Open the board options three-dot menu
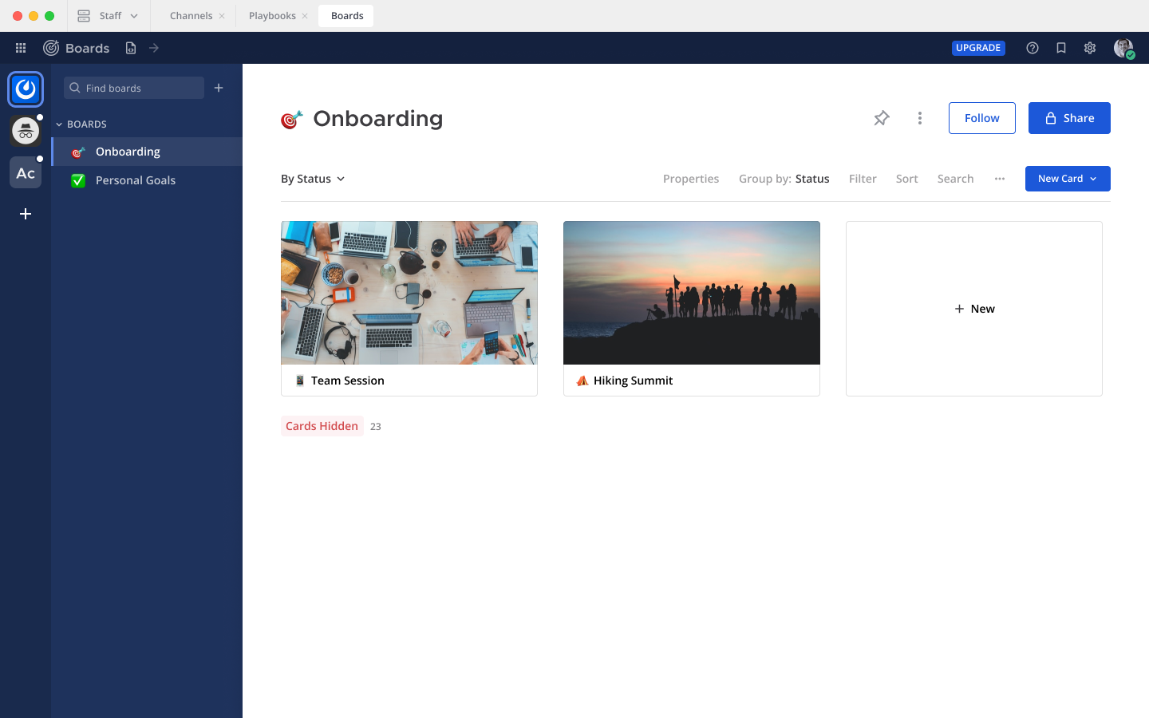This screenshot has width=1149, height=718. pos(920,117)
